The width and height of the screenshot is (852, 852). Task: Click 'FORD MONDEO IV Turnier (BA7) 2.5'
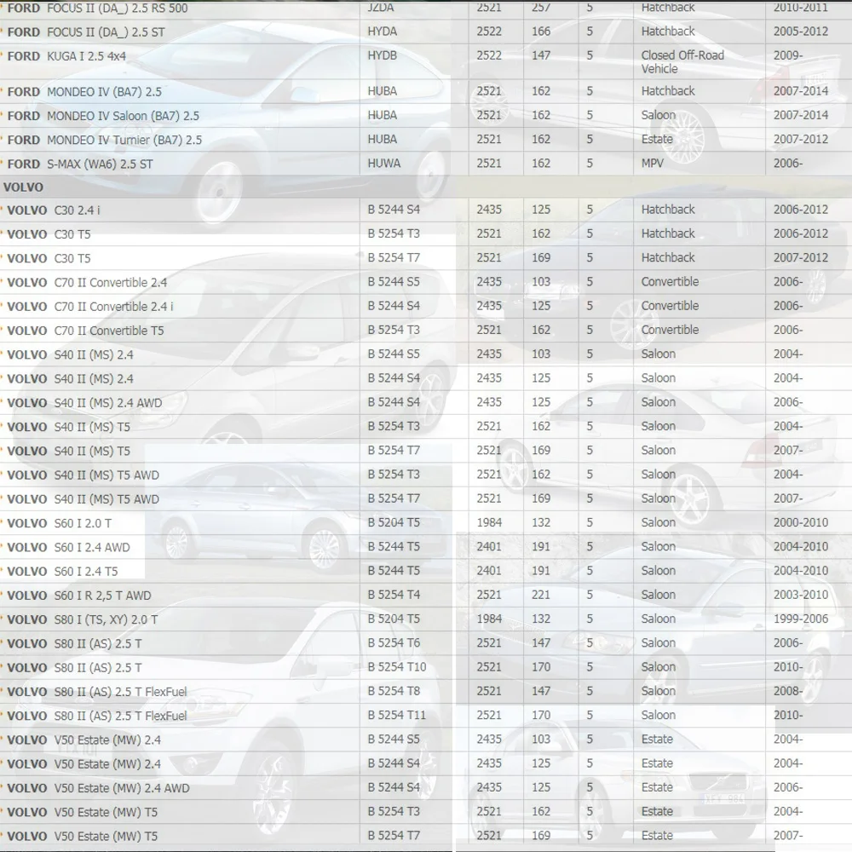point(104,141)
